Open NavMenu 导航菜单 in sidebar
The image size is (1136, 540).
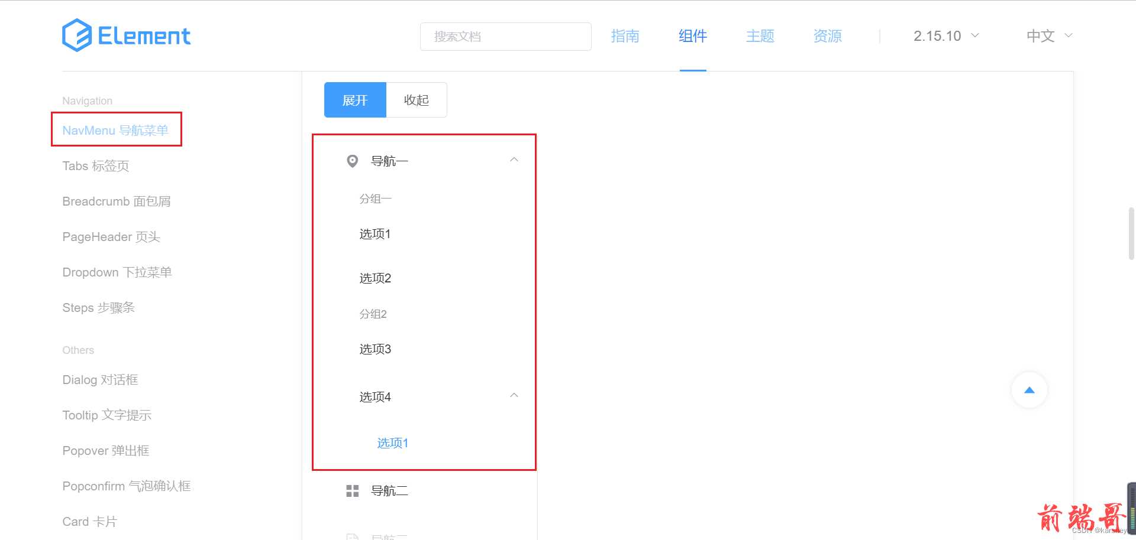115,130
